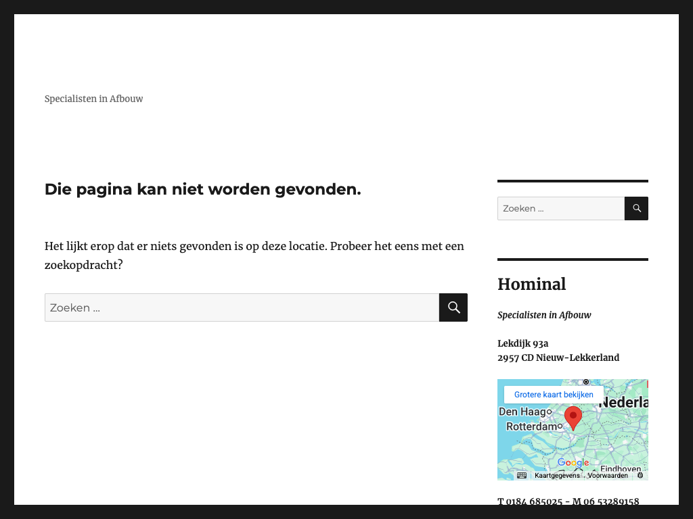This screenshot has height=519, width=693.
Task: Click the magnifier button beside the main search field
Action: (x=453, y=307)
